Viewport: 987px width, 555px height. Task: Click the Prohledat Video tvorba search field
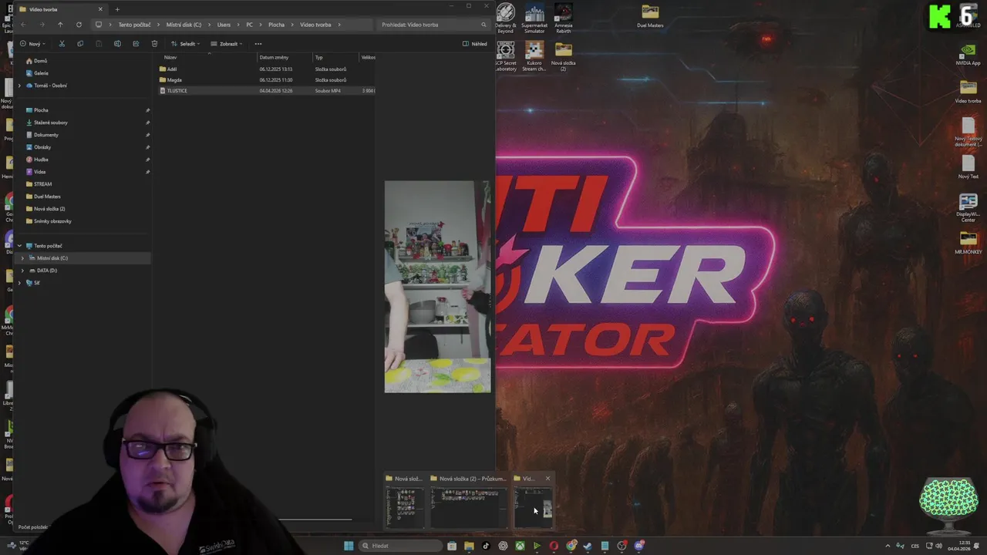(434, 25)
